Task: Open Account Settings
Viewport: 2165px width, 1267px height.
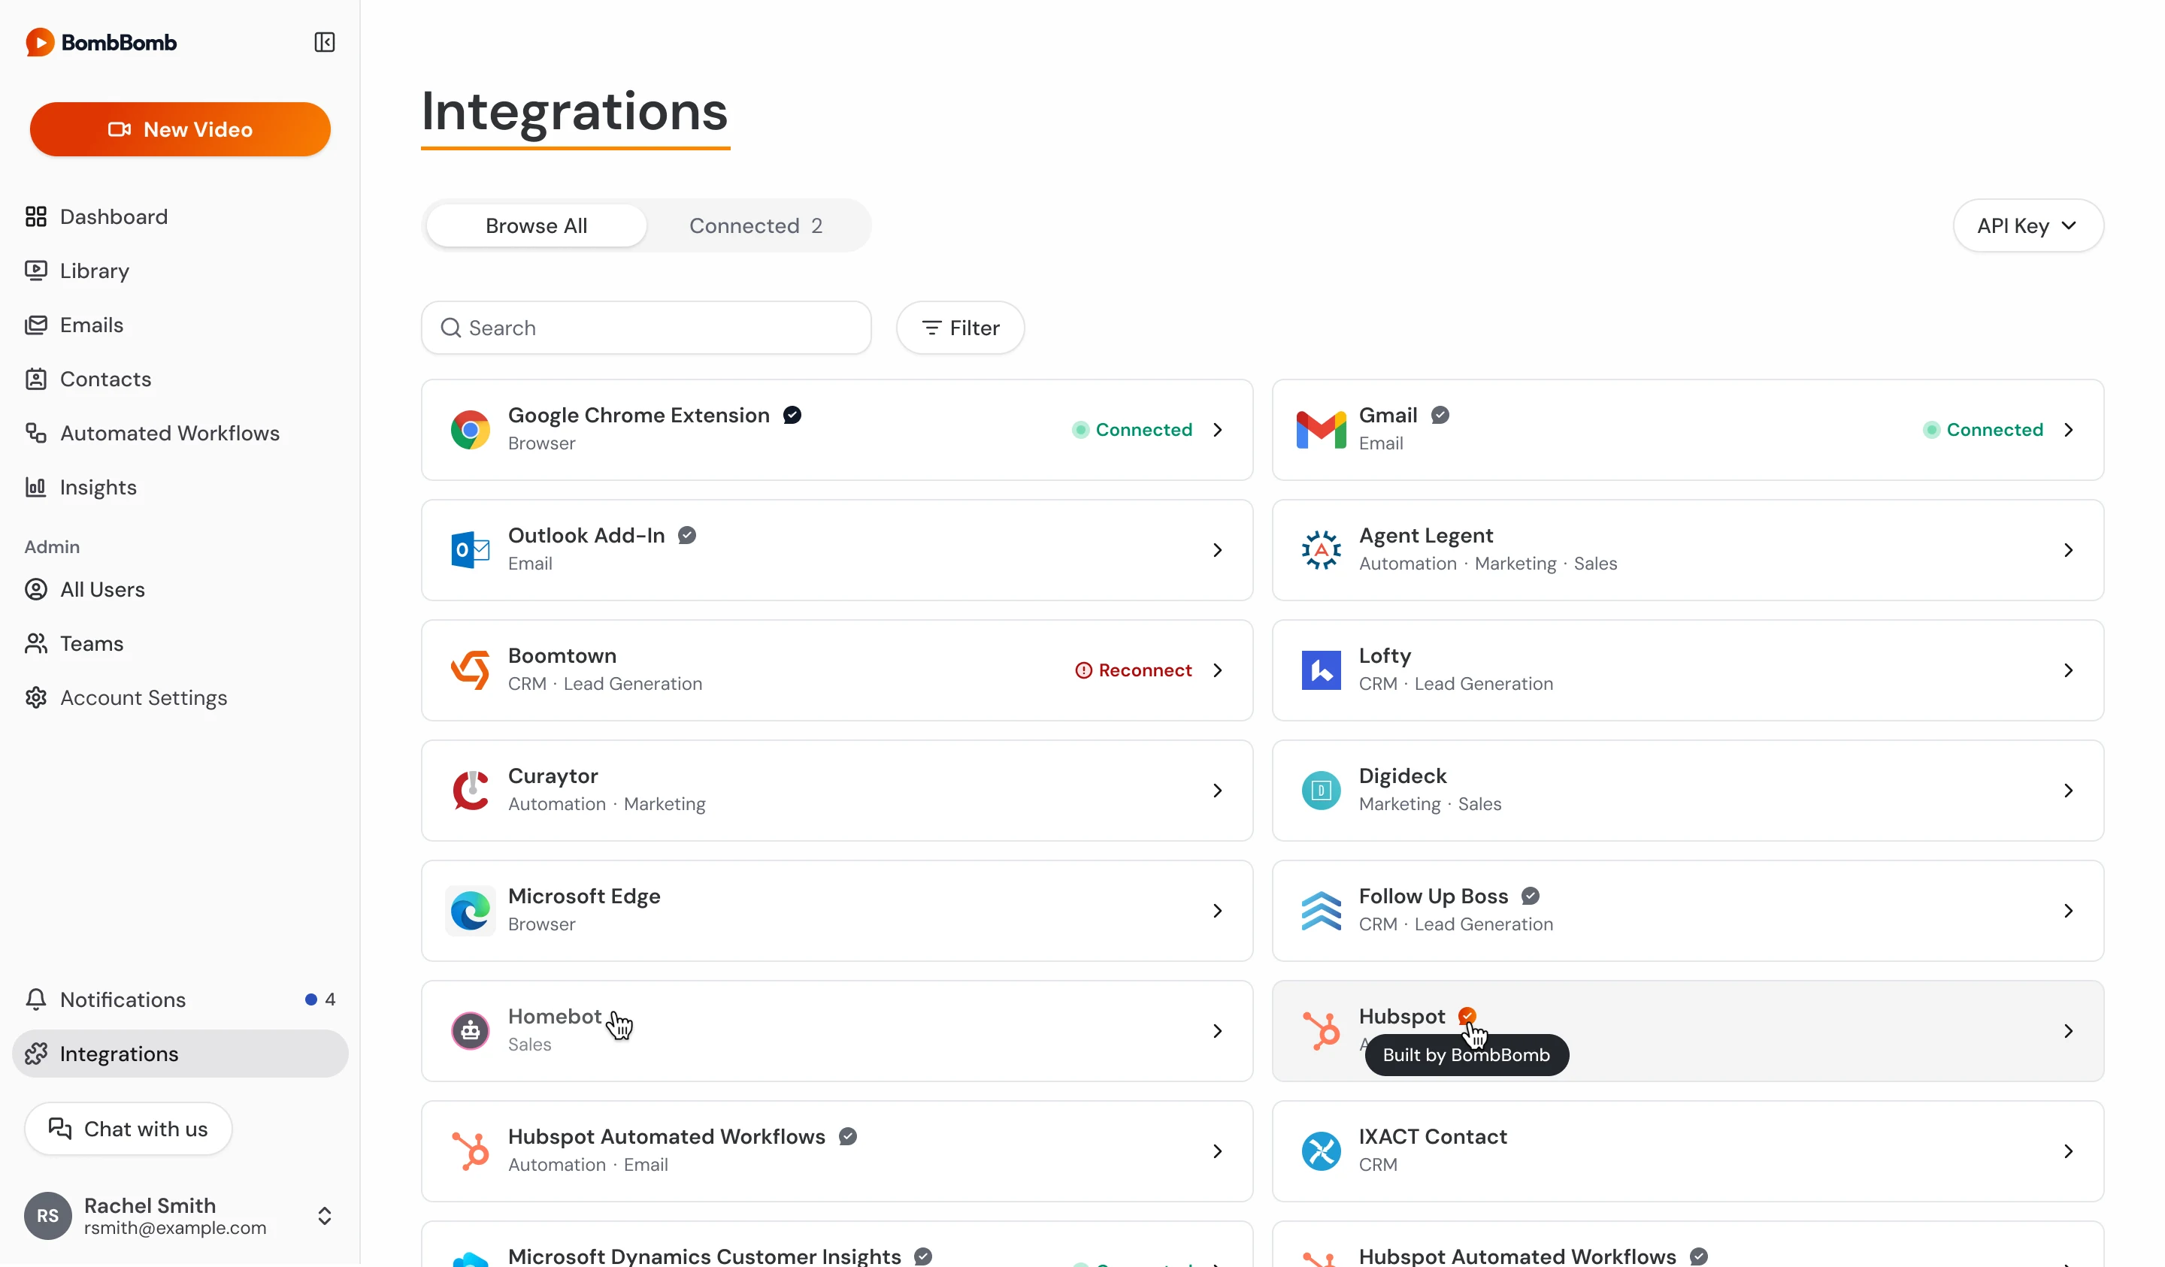Action: 180,697
